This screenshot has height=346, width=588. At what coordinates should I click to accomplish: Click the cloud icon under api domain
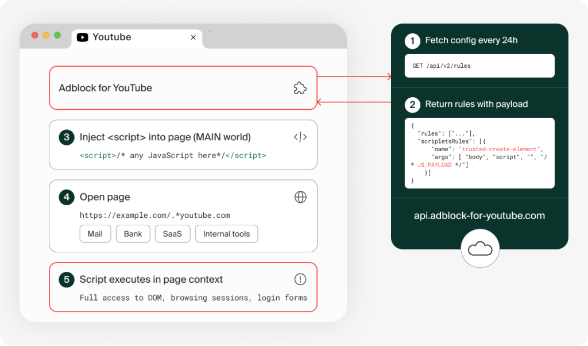click(480, 249)
